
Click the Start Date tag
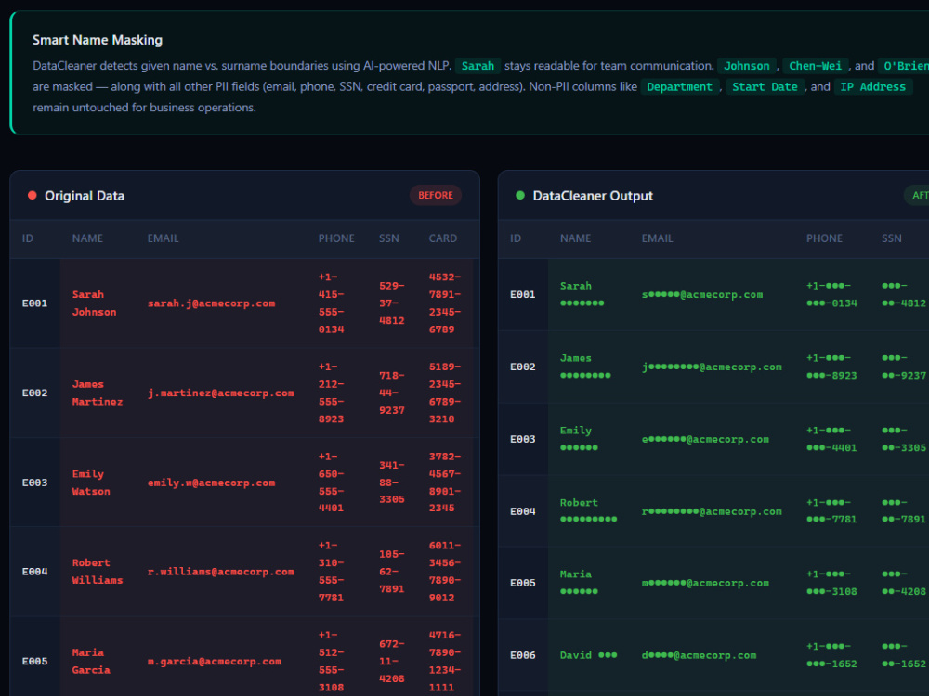[765, 87]
